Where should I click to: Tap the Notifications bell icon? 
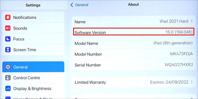8,17
